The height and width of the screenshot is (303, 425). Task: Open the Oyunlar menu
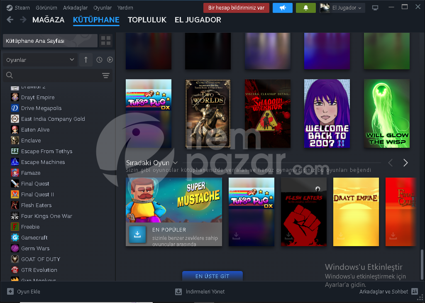[103, 8]
